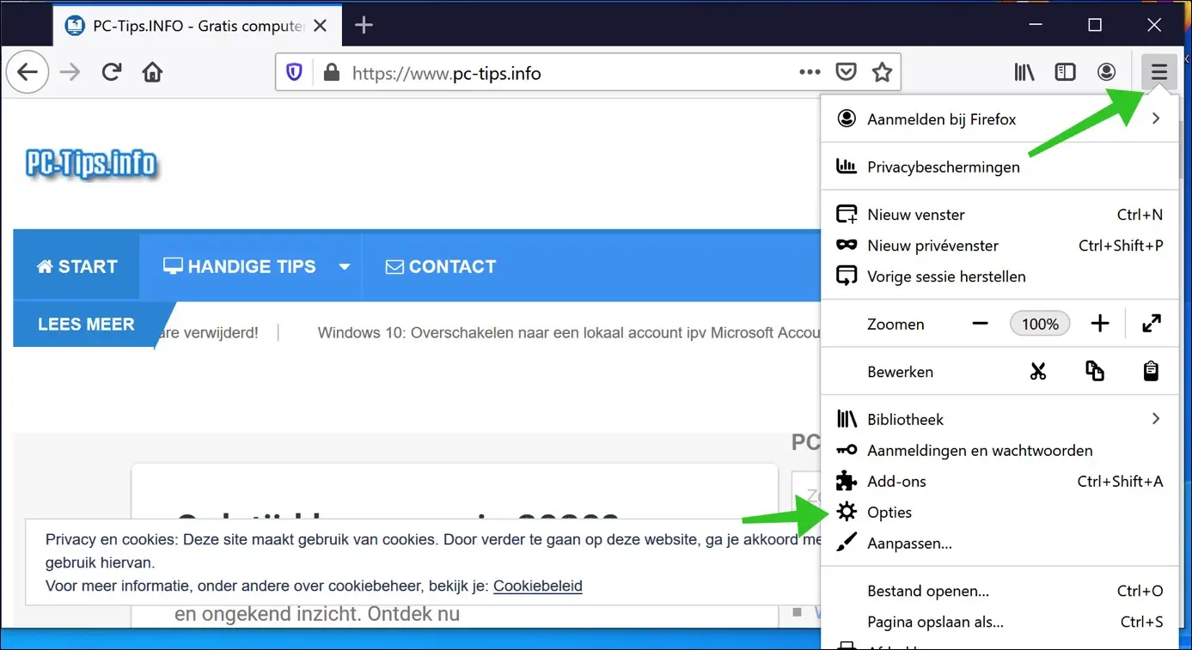Toggle the sidebars toolbar icon
Screen dimensions: 1192x650
(x=1066, y=72)
